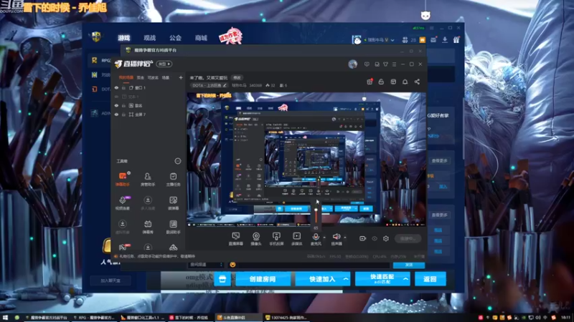Toggle visibility eye for 文本 1 source
The image size is (574, 322).
(x=116, y=97)
